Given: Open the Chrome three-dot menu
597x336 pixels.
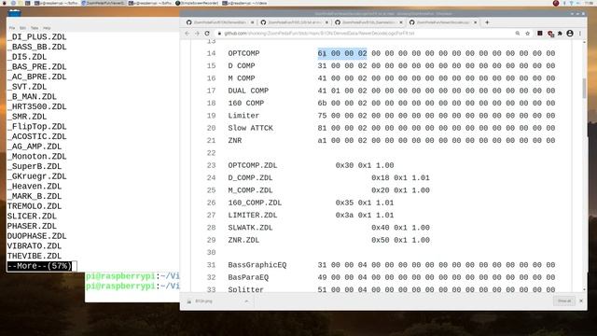Looking at the screenshot, I should click(580, 34).
